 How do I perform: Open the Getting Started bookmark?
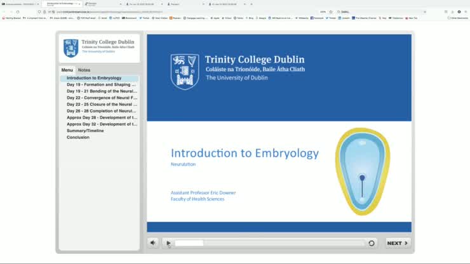(11, 18)
